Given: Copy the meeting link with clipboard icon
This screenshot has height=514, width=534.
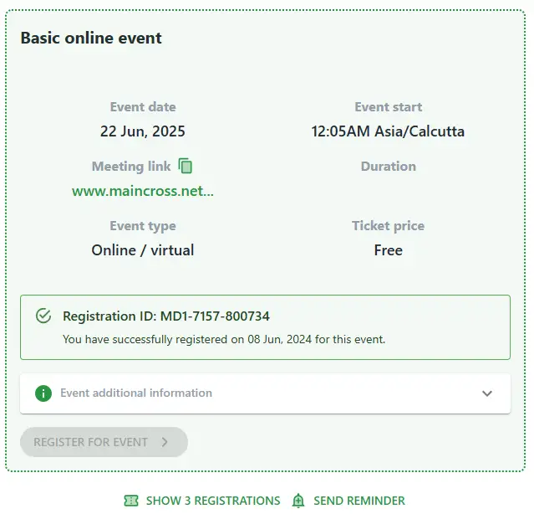Looking at the screenshot, I should pos(186,166).
